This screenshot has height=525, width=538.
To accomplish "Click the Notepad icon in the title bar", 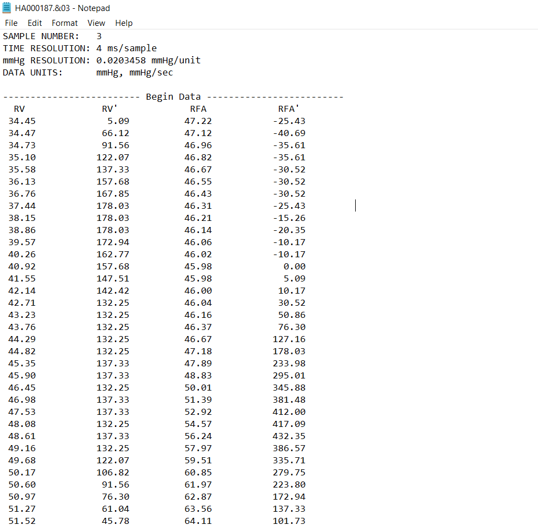I will click(8, 8).
